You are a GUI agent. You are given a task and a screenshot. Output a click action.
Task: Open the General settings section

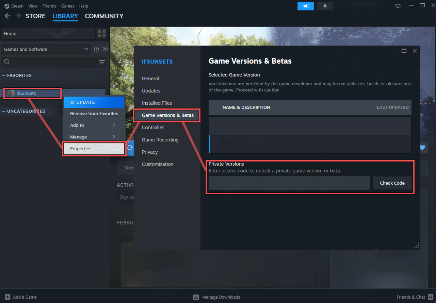click(150, 79)
